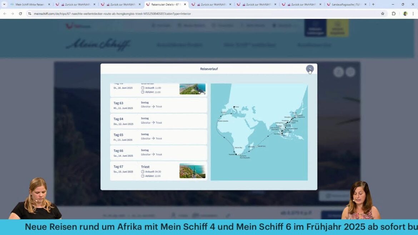Image resolution: width=418 pixels, height=235 pixels.
Task: Reload the meinschiff.com page
Action: click(x=21, y=14)
